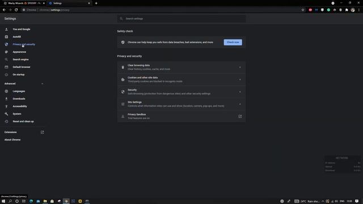Expand Cookies and other site data arrow
Screen dimensions: 363x204
240,79
